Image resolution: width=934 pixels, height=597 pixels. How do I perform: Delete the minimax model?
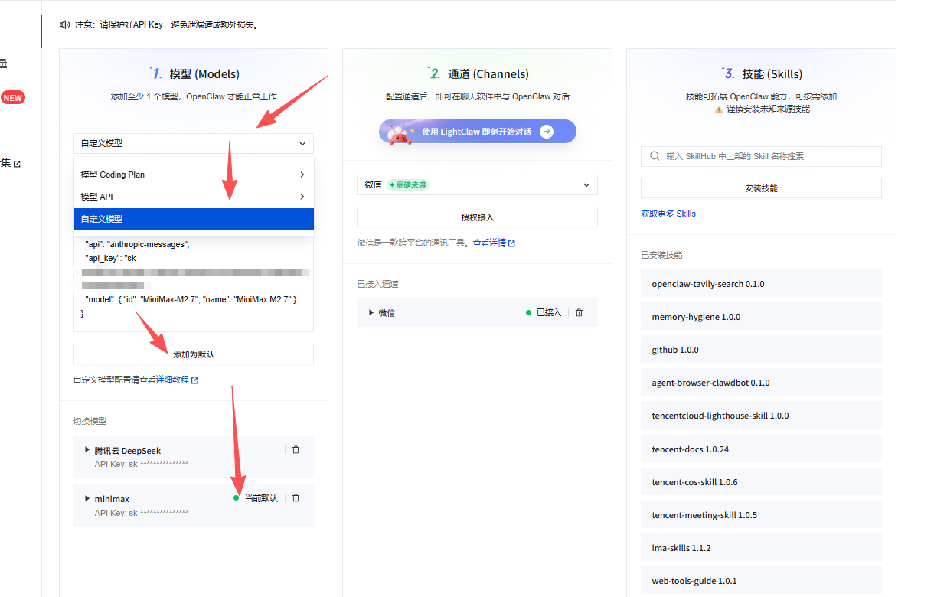296,498
